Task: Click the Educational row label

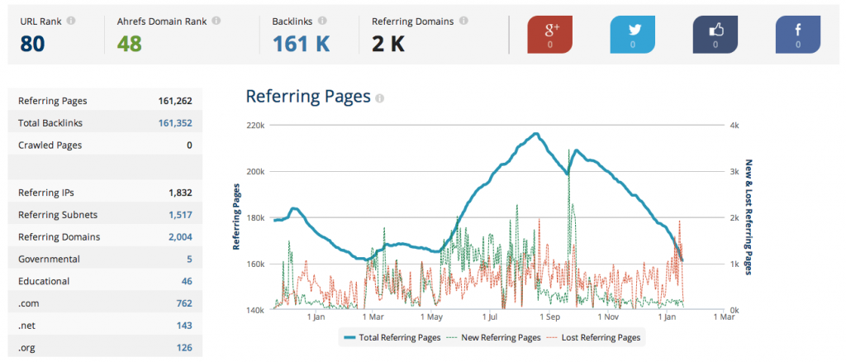Action: (x=44, y=281)
